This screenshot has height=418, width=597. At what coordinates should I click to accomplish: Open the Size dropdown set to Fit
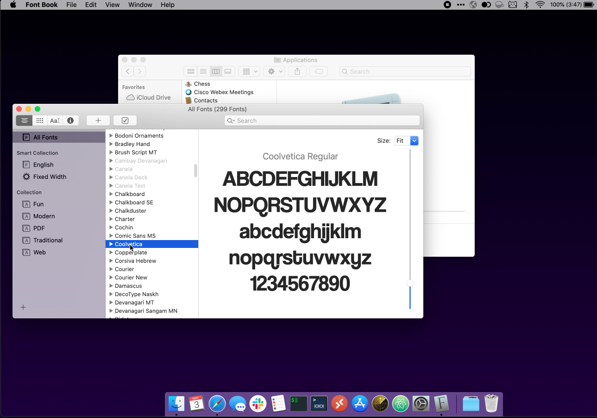click(407, 140)
